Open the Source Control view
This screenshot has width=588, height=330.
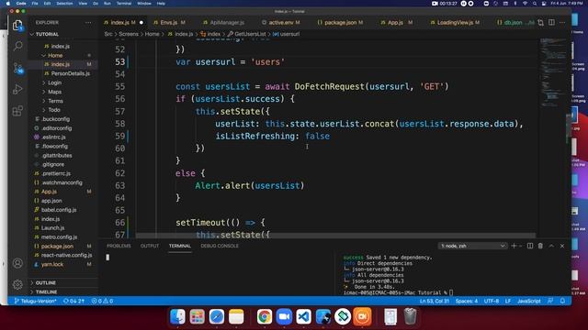[x=17, y=68]
